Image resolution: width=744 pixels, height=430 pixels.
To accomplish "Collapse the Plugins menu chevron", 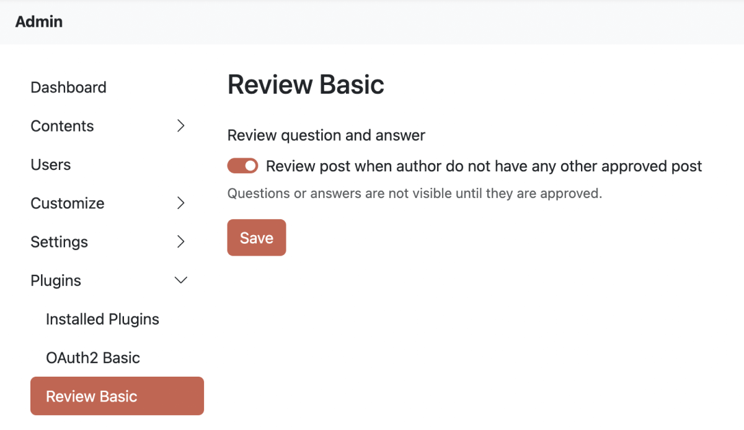I will tap(180, 280).
